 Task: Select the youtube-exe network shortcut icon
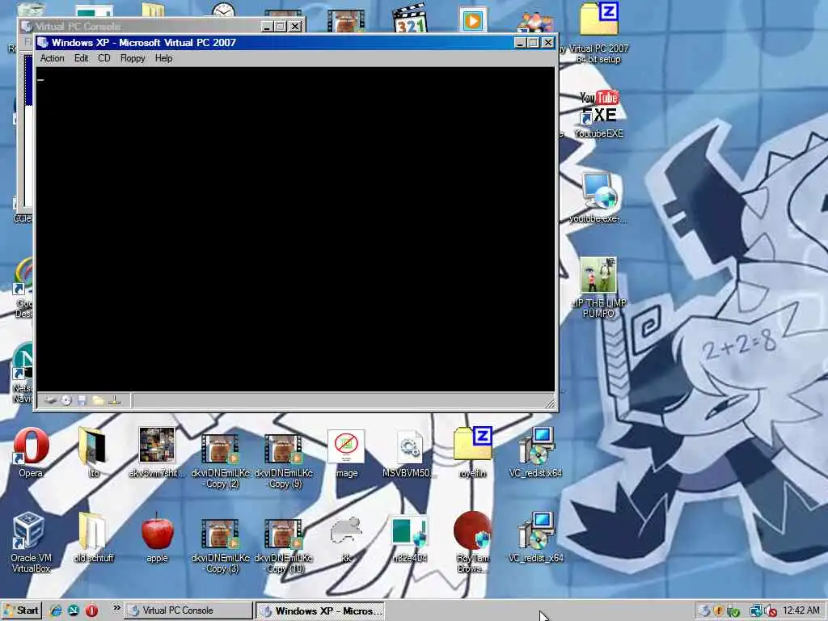pos(599,199)
